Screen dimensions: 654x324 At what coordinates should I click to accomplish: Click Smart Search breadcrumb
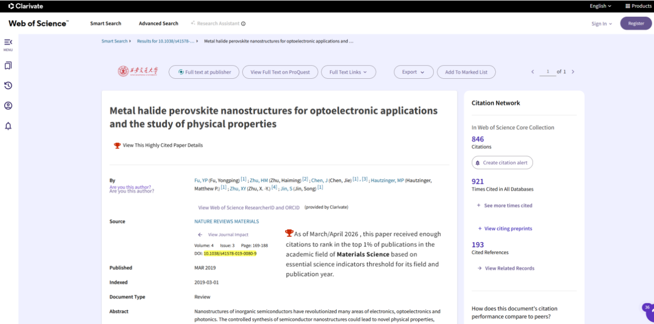pos(115,41)
